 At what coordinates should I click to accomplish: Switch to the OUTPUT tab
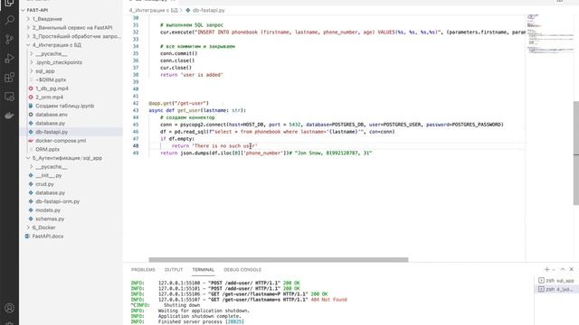[x=174, y=270]
